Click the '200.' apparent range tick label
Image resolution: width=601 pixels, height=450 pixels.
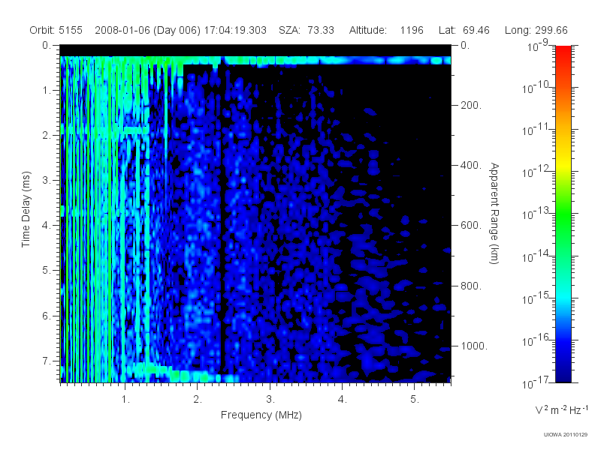tap(471, 105)
